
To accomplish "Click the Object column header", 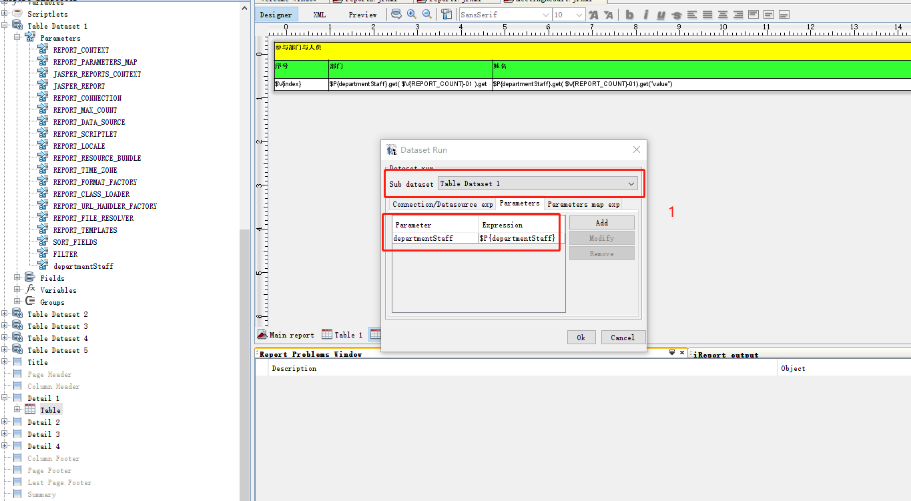I will pyautogui.click(x=844, y=368).
